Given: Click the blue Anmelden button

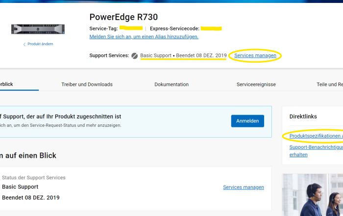Looking at the screenshot, I should tap(247, 121).
